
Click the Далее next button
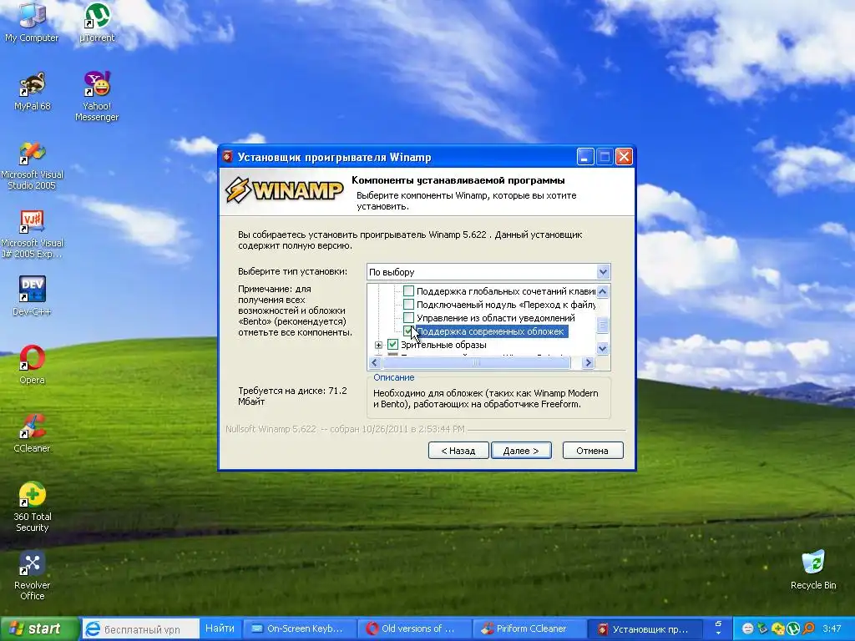tap(521, 450)
